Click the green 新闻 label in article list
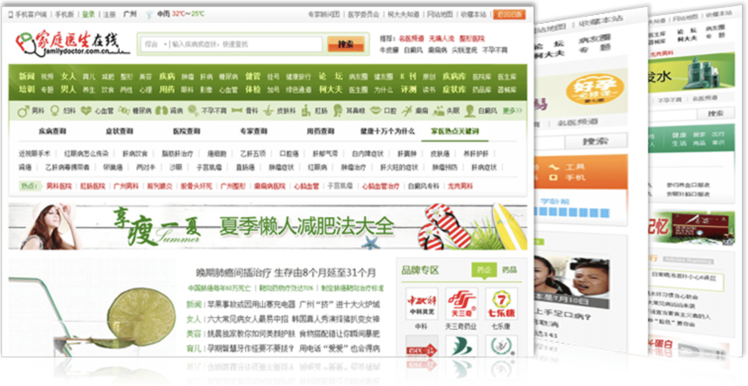This screenshot has height=386, width=748. tap(194, 304)
